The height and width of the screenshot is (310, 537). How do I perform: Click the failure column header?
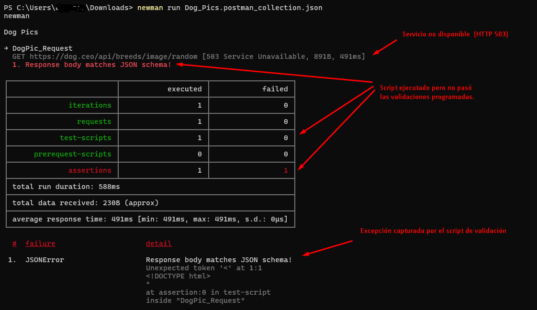(x=40, y=243)
